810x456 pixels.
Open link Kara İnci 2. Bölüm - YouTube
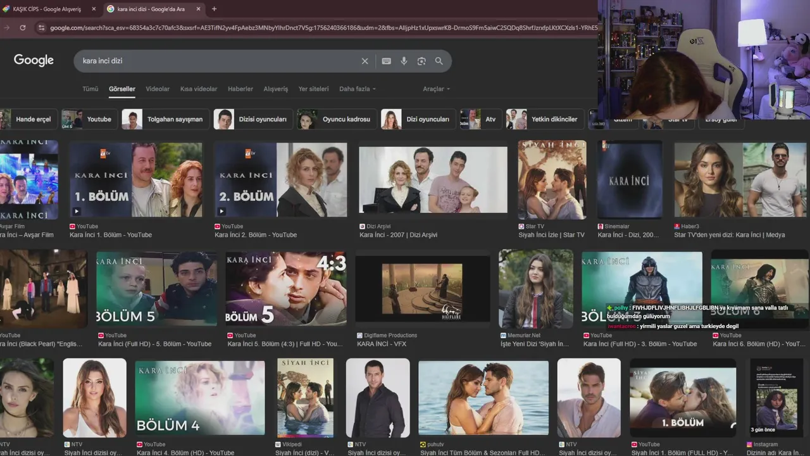(x=256, y=235)
